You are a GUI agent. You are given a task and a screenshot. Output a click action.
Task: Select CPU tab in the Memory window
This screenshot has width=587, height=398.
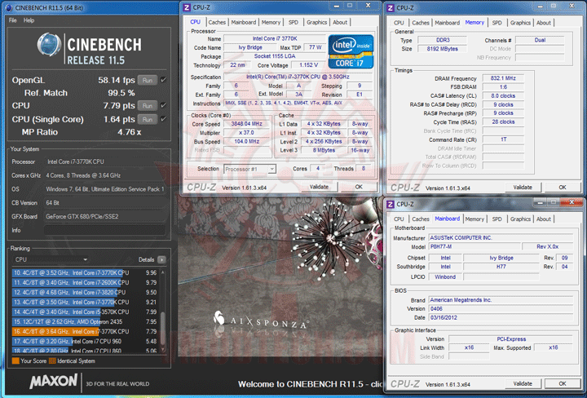coord(399,23)
